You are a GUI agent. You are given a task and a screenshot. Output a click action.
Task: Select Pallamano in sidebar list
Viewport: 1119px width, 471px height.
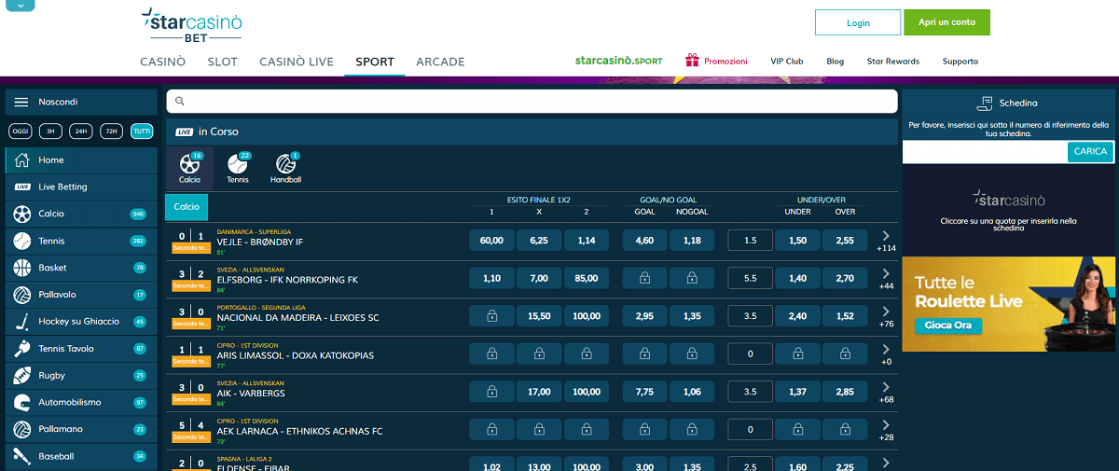(81, 430)
